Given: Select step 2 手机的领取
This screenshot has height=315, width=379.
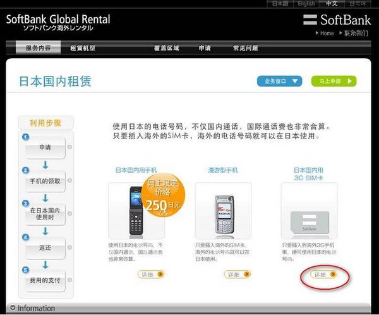Looking at the screenshot, I should [x=45, y=181].
